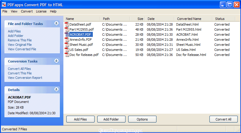Open the File menu
Image resolution: width=241 pixels, height=133 pixels.
(5, 11)
